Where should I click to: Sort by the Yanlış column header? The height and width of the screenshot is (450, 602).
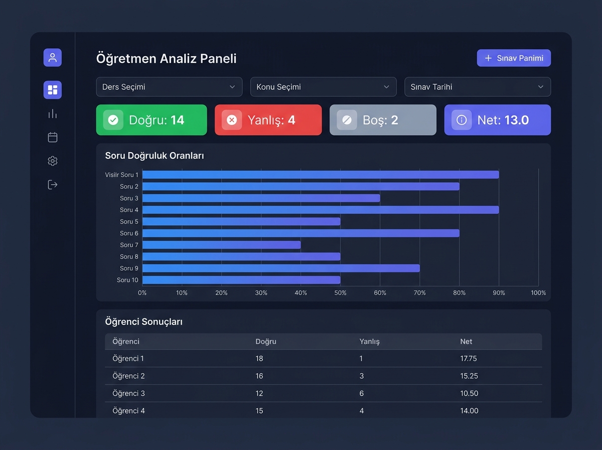click(370, 342)
